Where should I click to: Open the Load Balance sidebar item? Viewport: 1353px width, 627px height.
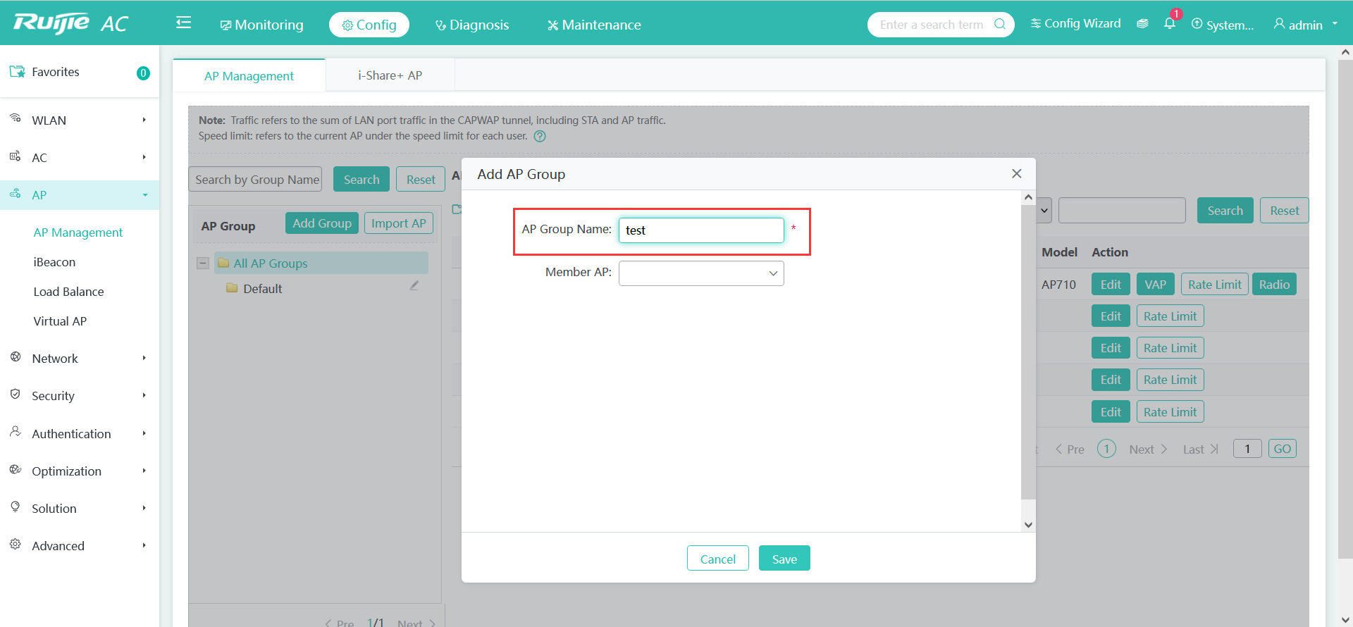[x=68, y=292]
